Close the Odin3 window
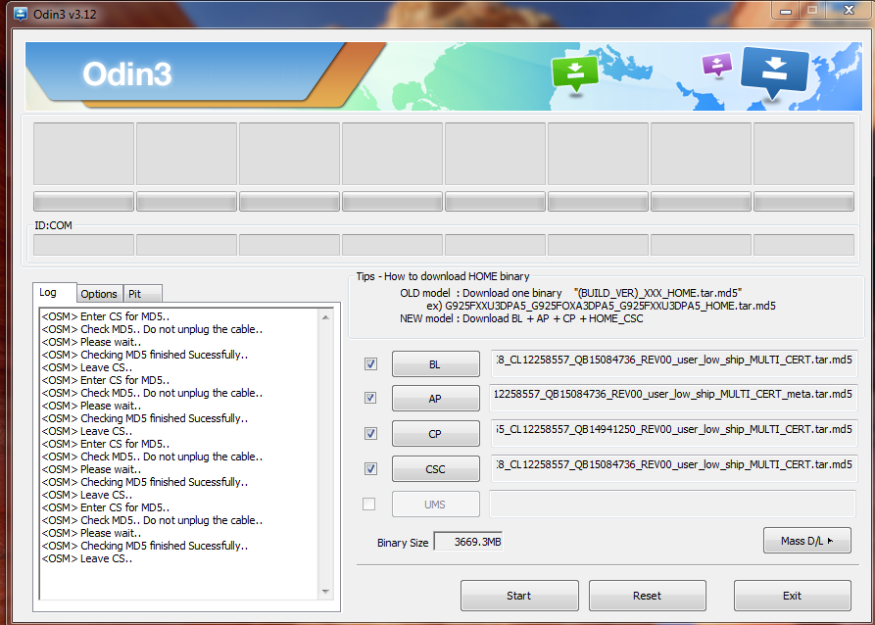The width and height of the screenshot is (875, 625). click(850, 10)
